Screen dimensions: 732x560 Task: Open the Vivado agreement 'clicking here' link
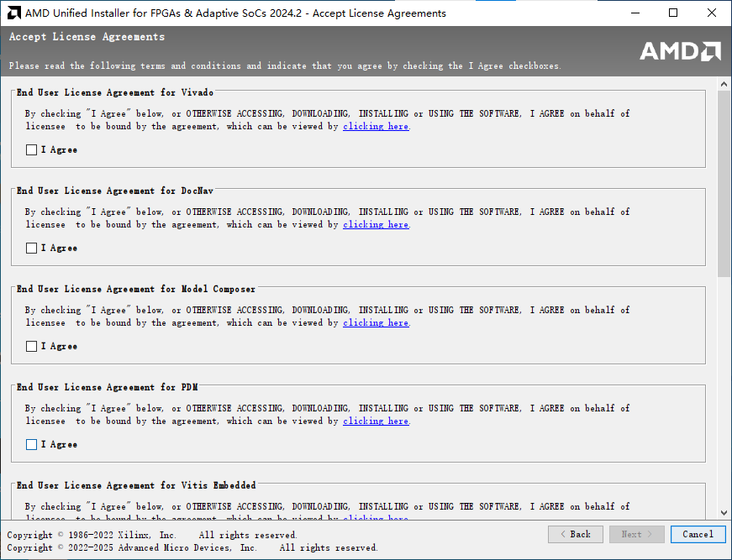[x=376, y=127]
